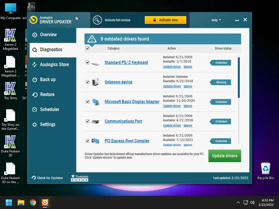The image size is (279, 209).
Task: Click the Microsoft Basic Display Adapter icon
Action: (x=96, y=102)
